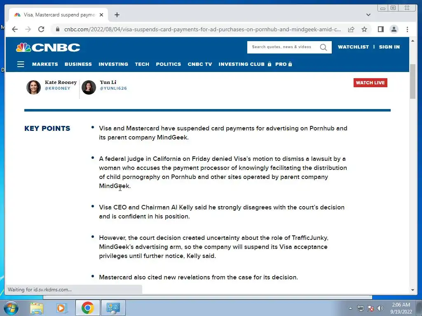The height and width of the screenshot is (316, 422).
Task: Click the address bar URL
Action: 202,29
